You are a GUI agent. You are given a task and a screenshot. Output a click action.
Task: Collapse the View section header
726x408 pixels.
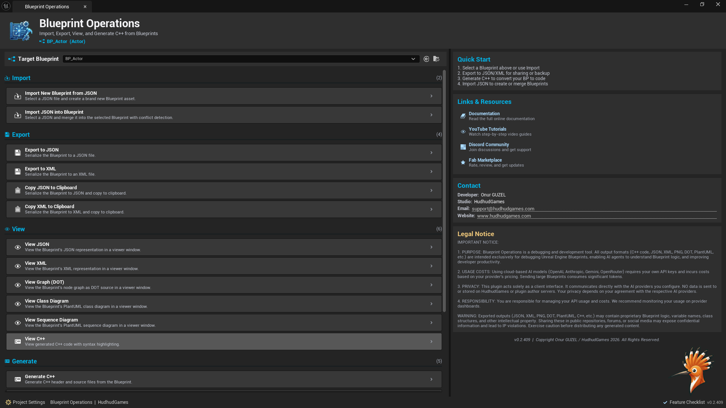pyautogui.click(x=18, y=229)
